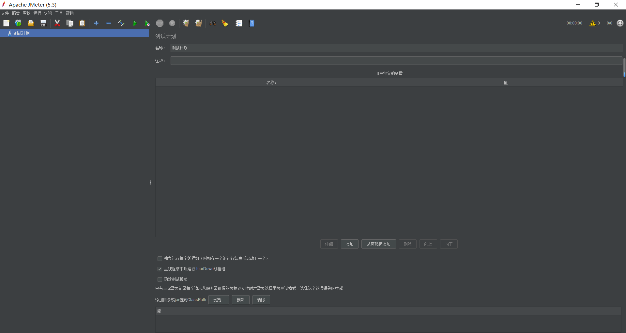Open the 文件 menu
The image size is (626, 333).
click(x=5, y=13)
